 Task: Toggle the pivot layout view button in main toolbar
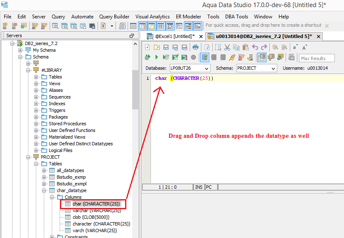tap(170, 26)
